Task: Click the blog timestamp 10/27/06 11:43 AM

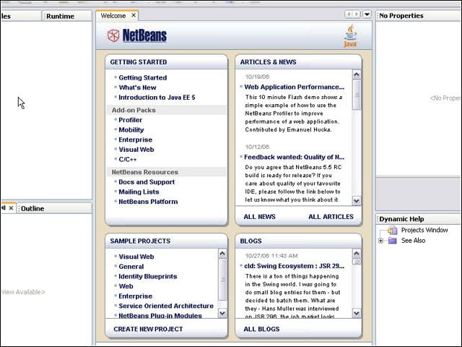Action: point(271,256)
